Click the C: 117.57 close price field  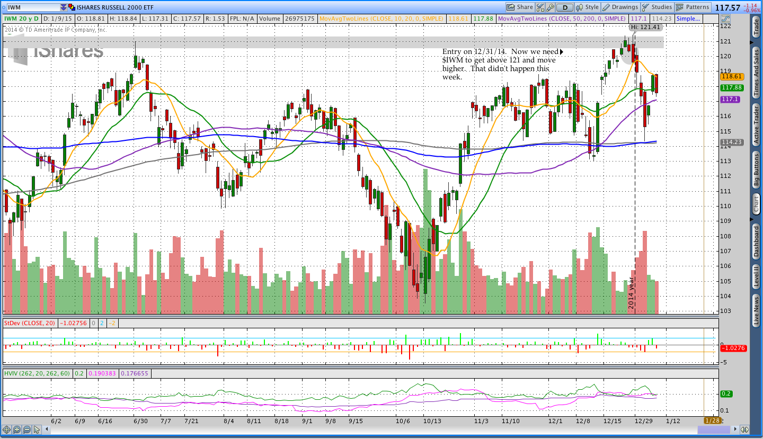(186, 19)
